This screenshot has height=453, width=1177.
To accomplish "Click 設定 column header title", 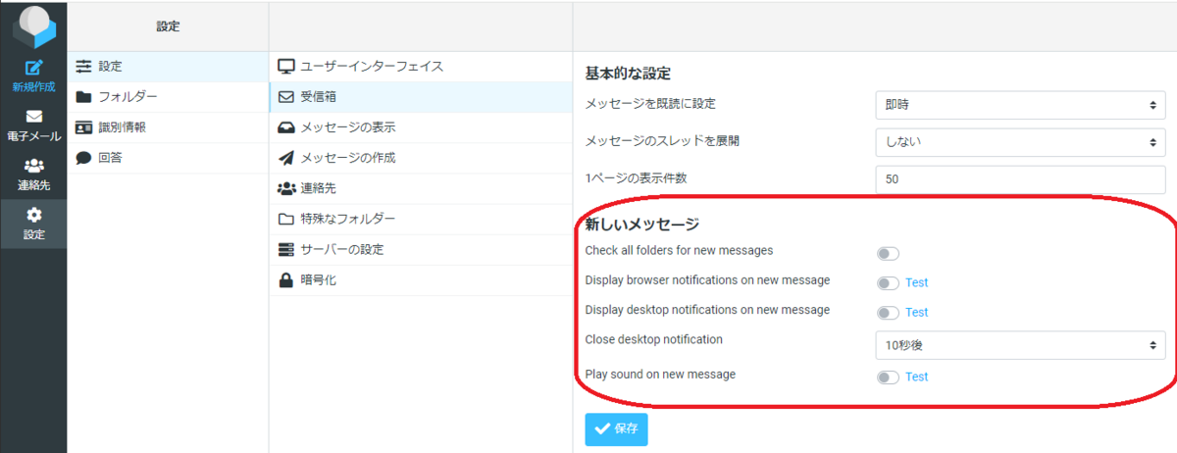I will tap(168, 26).
